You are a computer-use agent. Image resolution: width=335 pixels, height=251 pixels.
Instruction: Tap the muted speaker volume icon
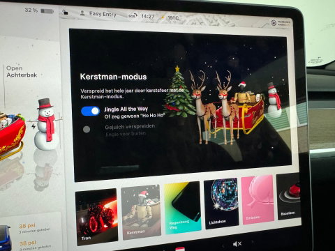tap(237, 244)
